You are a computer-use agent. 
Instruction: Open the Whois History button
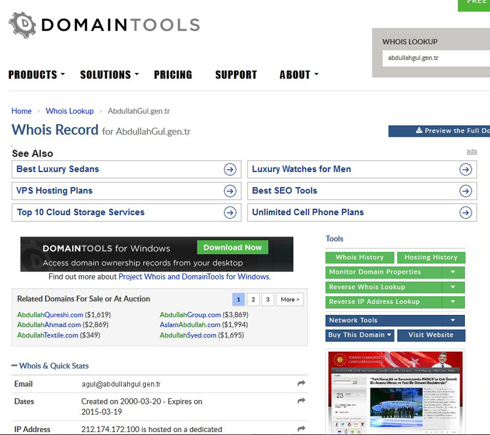360,257
